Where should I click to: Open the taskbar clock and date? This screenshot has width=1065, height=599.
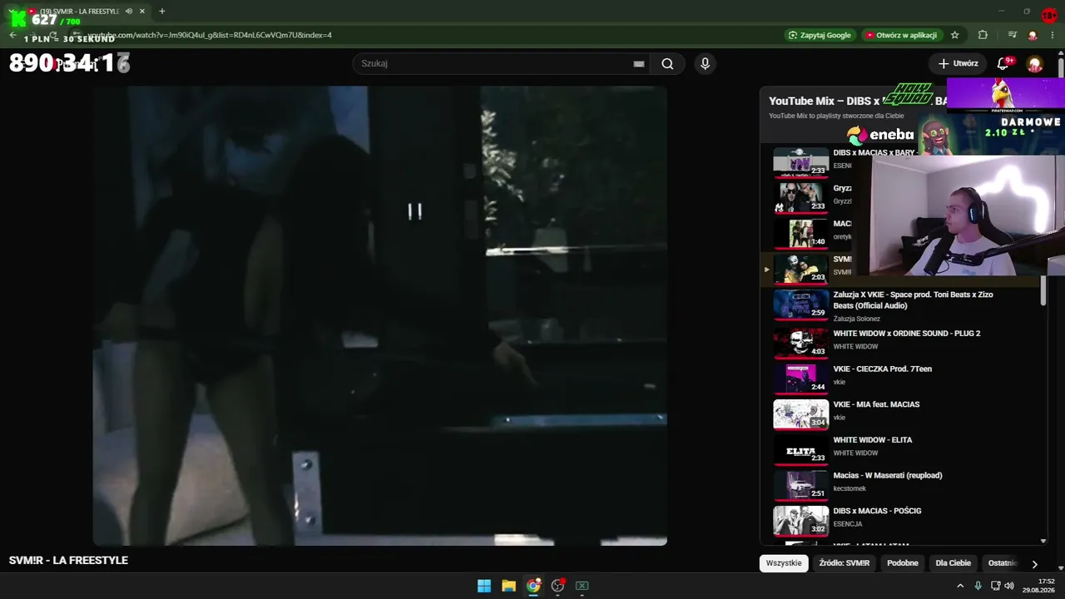pos(1039,586)
